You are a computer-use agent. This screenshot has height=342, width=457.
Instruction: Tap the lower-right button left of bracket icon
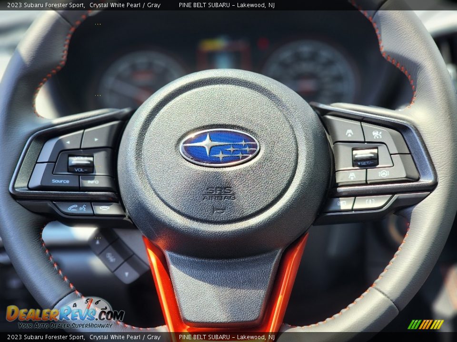click(340, 204)
